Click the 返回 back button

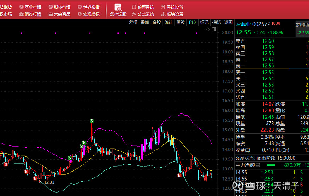[x=228, y=22]
